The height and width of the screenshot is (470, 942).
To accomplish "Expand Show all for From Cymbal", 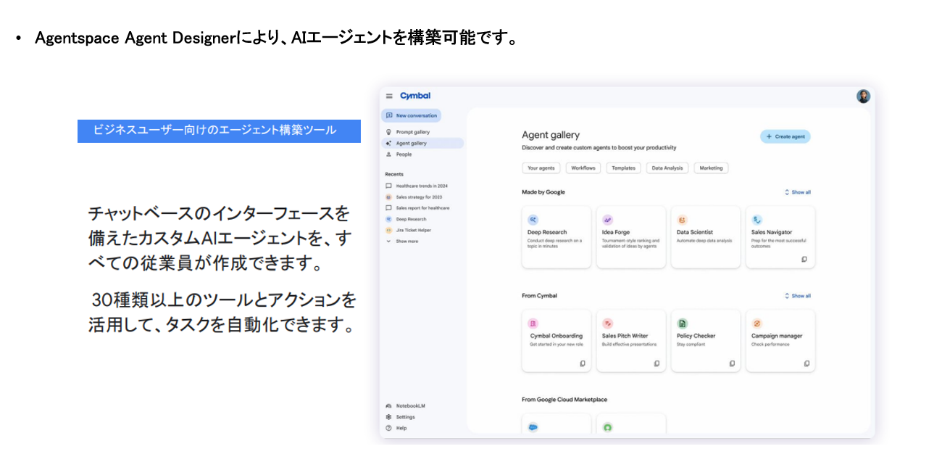I will pyautogui.click(x=798, y=296).
